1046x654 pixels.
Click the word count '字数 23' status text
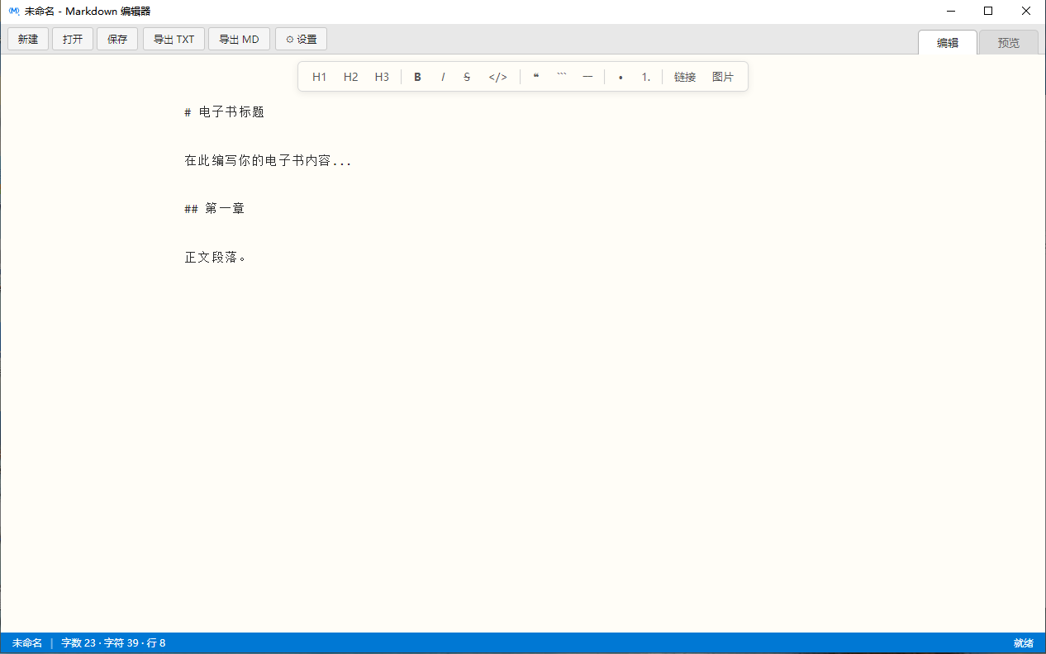click(x=78, y=643)
